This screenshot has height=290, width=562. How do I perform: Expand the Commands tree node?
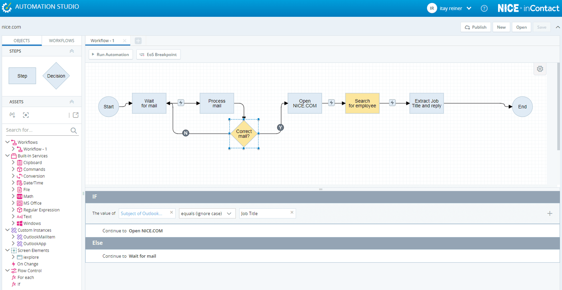pos(13,169)
